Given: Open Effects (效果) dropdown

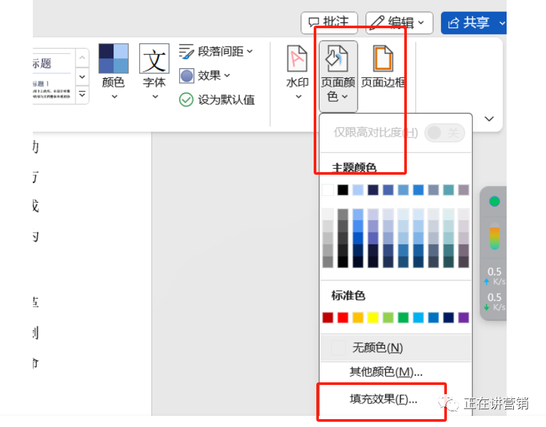Looking at the screenshot, I should coord(205,76).
